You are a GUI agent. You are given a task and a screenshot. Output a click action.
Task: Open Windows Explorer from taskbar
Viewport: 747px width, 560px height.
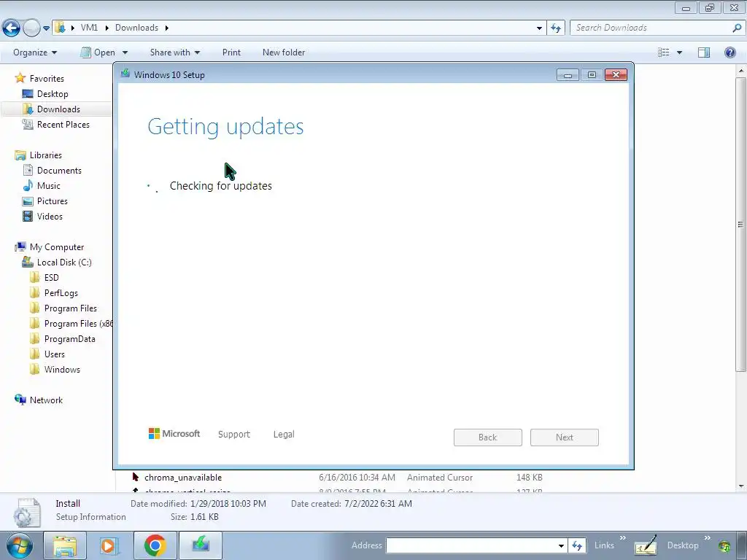pyautogui.click(x=65, y=545)
